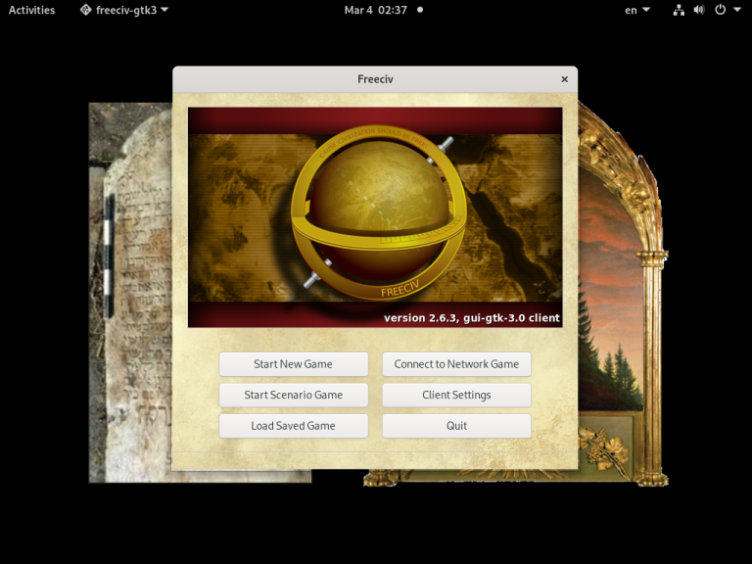Open the Start Scenario Game option
The height and width of the screenshot is (564, 752).
click(294, 395)
